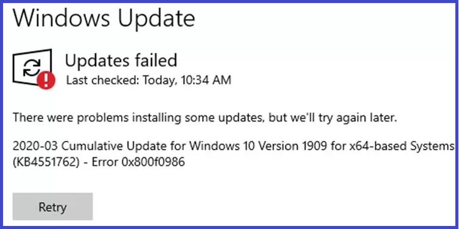This screenshot has width=459, height=229.
Task: Click the Last checked timestamp line
Action: tap(149, 80)
